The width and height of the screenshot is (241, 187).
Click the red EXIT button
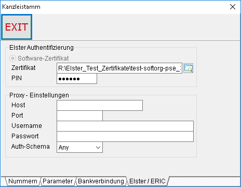[17, 27]
